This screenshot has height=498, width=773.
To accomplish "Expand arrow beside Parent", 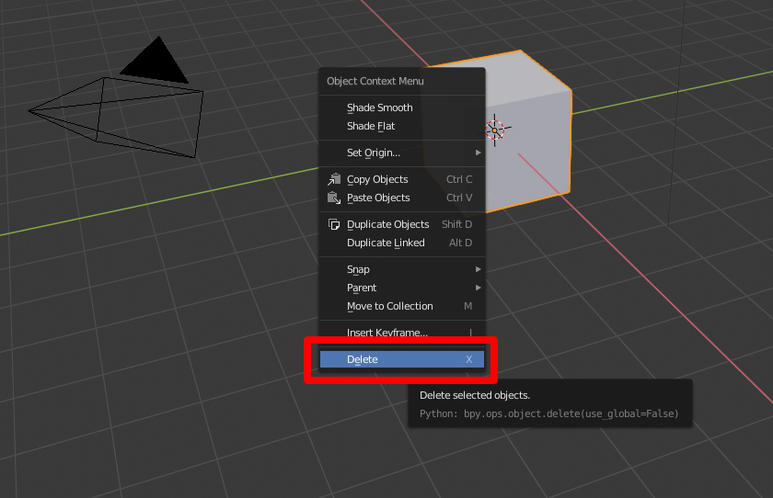I will pos(478,288).
